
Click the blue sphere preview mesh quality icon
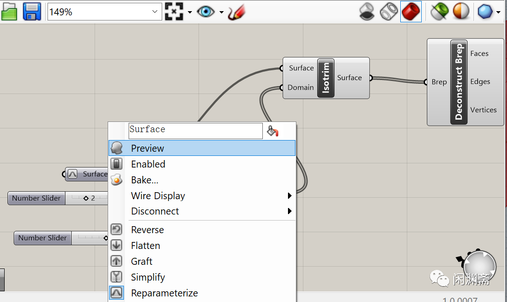(x=485, y=12)
